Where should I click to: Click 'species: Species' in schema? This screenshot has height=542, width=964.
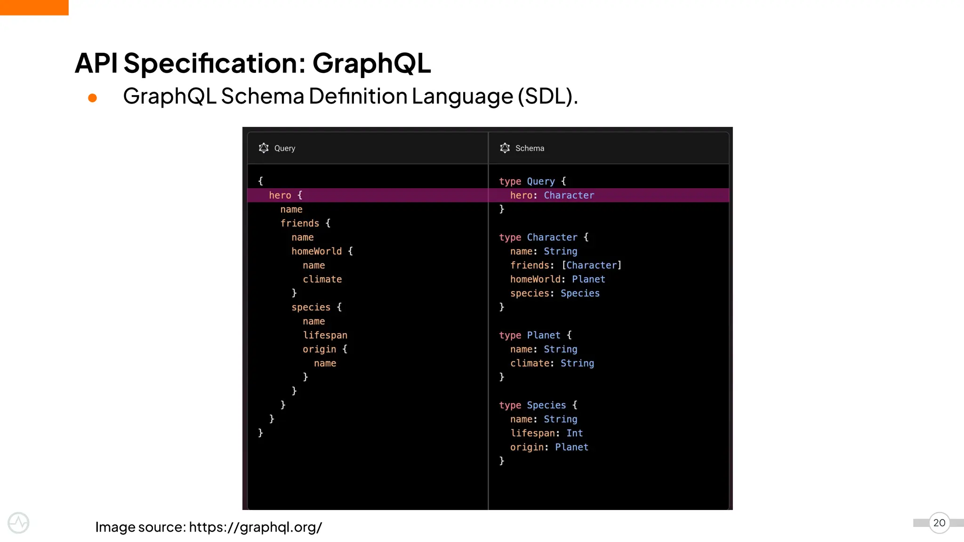coord(555,293)
